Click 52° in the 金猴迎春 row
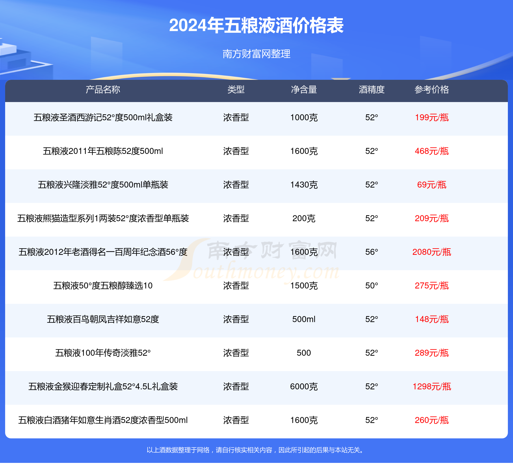The height and width of the screenshot is (476, 513). click(x=372, y=387)
